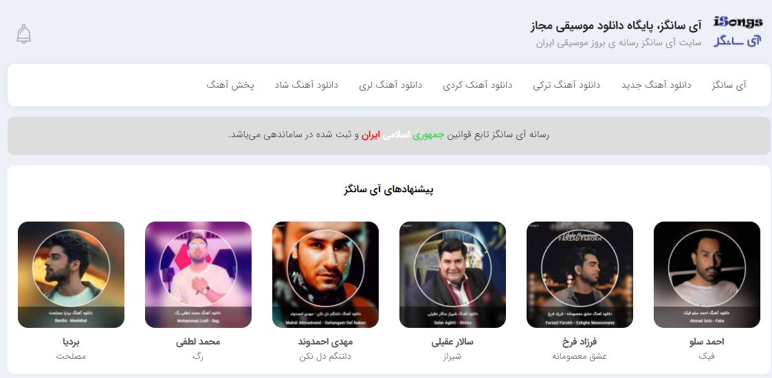The height and width of the screenshot is (378, 772).
Task: Click the notification bell icon
Action: [23, 34]
